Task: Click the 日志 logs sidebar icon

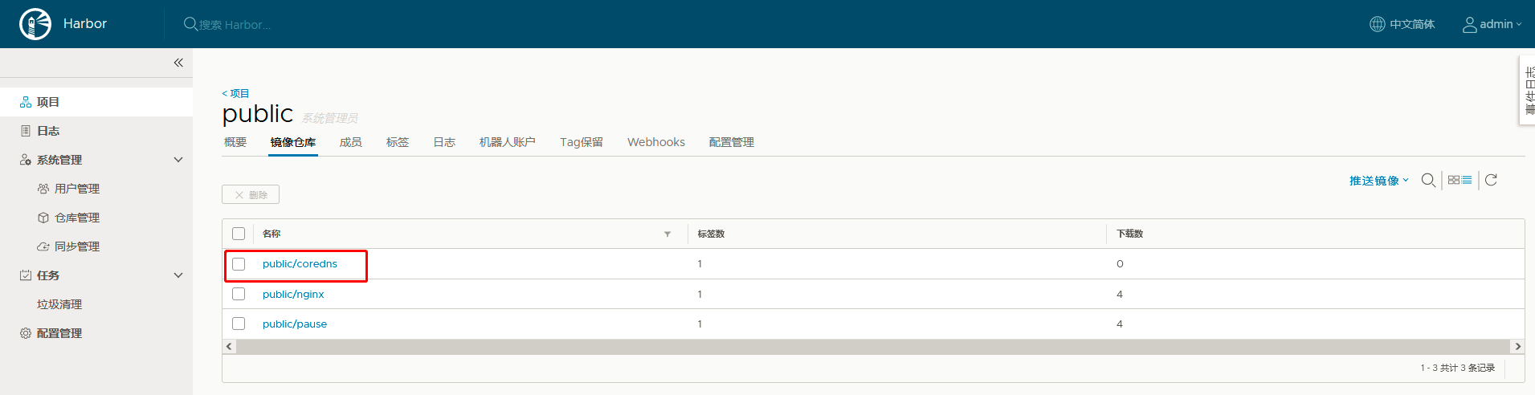Action: pos(26,131)
